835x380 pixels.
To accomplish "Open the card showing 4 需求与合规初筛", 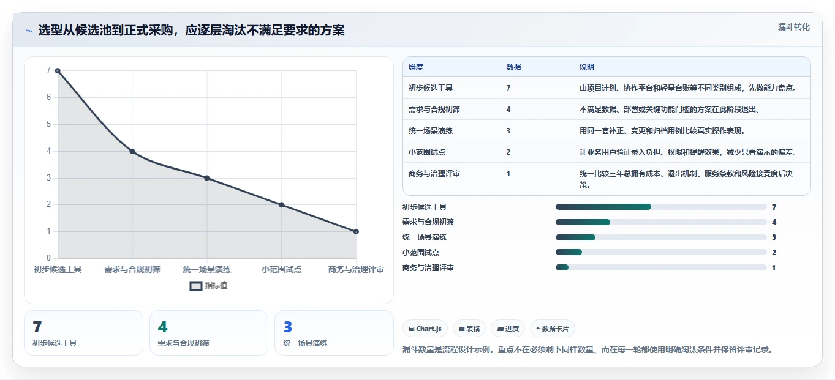I will tap(209, 333).
